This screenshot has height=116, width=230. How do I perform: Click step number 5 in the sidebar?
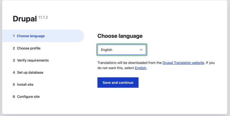pos(14,85)
